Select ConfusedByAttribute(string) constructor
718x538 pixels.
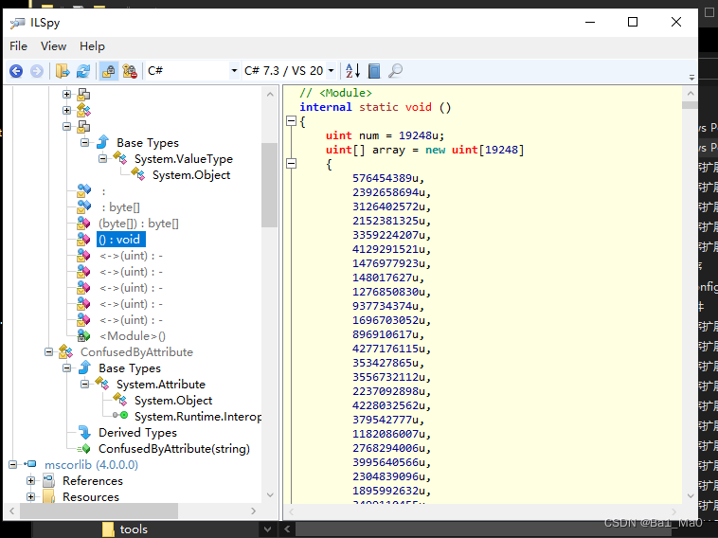pos(174,449)
